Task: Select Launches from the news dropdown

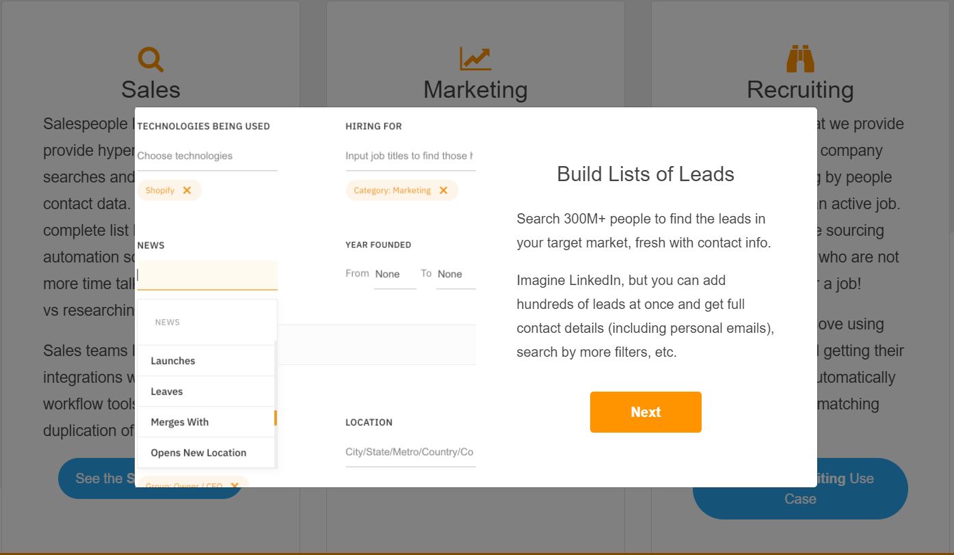Action: coord(173,361)
